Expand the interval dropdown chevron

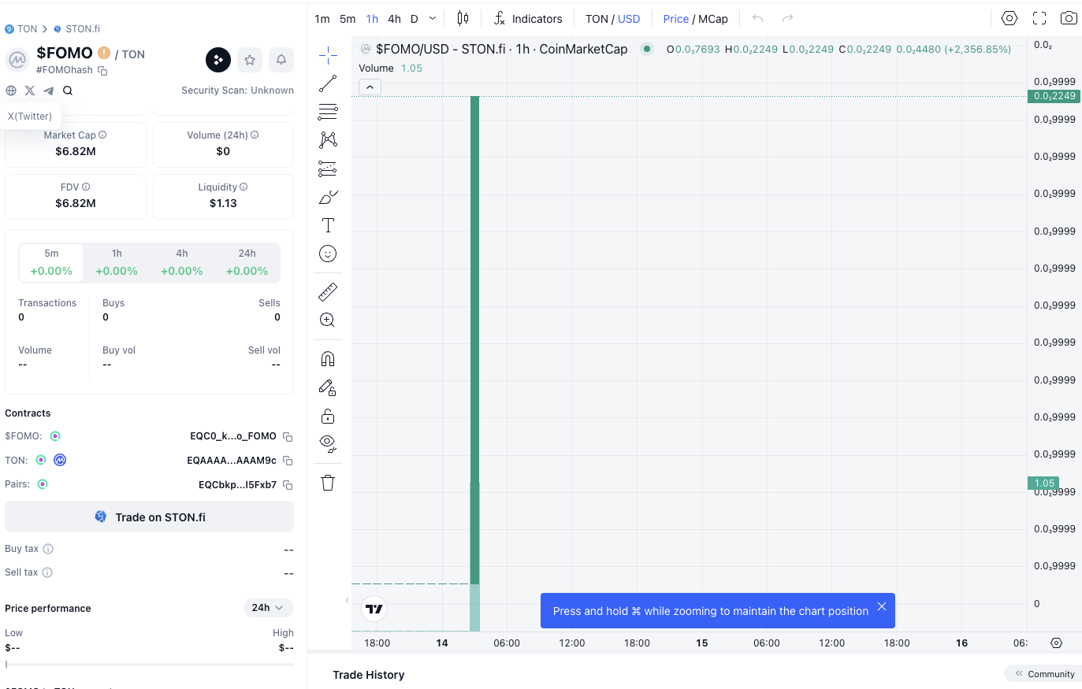coord(433,18)
